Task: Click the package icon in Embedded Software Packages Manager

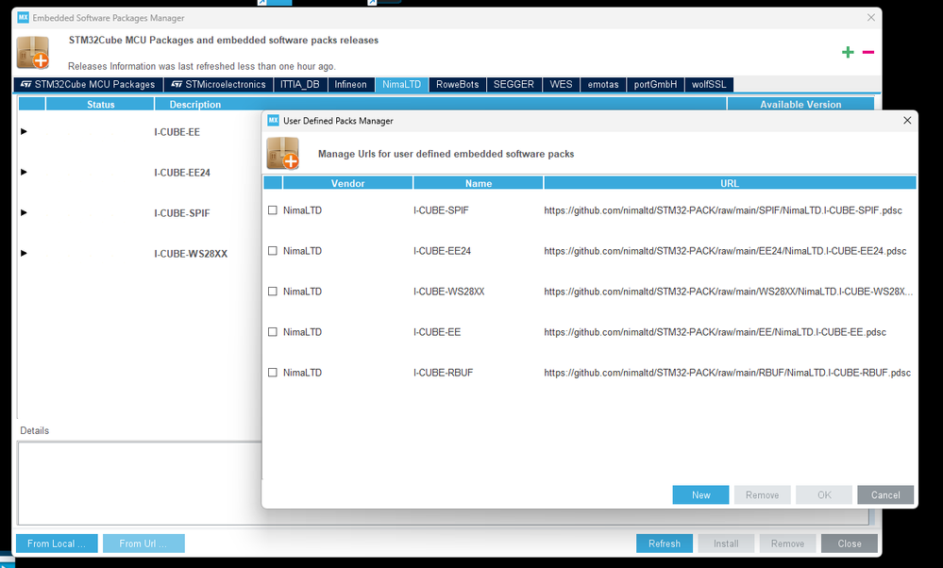Action: coord(32,53)
